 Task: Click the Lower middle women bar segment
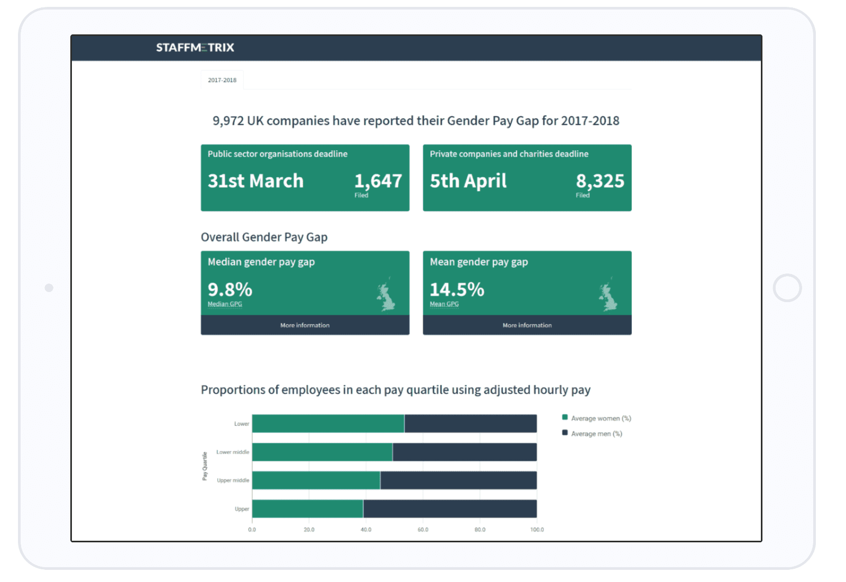[x=323, y=452]
